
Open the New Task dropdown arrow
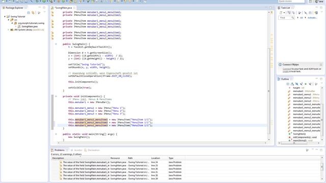coord(284,13)
